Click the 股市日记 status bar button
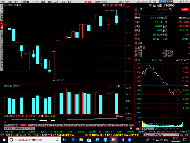Screen dimensions: 190x143 [15, 135]
